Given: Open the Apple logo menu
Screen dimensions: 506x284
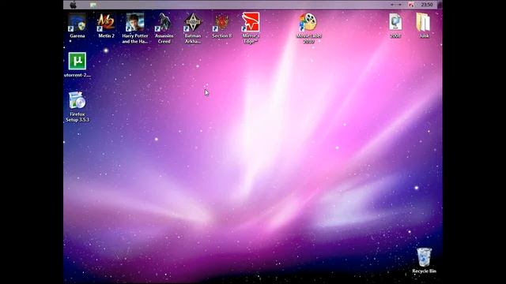Looking at the screenshot, I should pos(74,5).
